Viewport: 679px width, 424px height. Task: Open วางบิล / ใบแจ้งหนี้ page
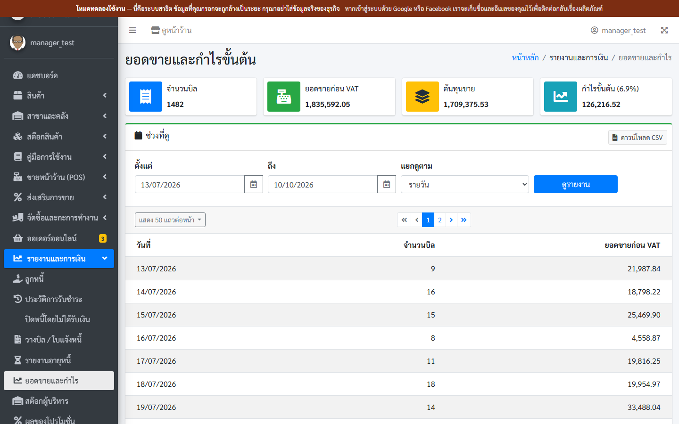pos(59,340)
